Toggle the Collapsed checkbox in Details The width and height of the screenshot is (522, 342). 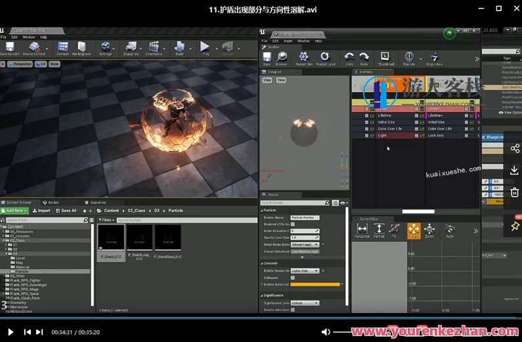pos(293,278)
